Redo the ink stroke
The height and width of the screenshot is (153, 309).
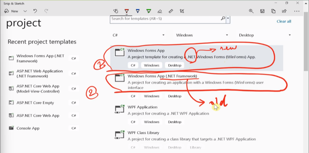(46, 11)
